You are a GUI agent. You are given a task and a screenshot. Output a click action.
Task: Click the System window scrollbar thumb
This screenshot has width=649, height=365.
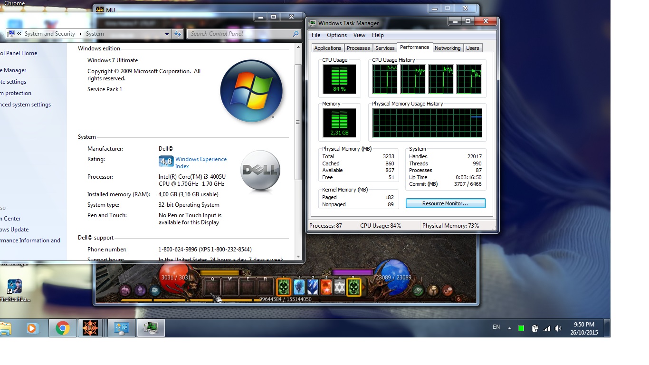[298, 122]
